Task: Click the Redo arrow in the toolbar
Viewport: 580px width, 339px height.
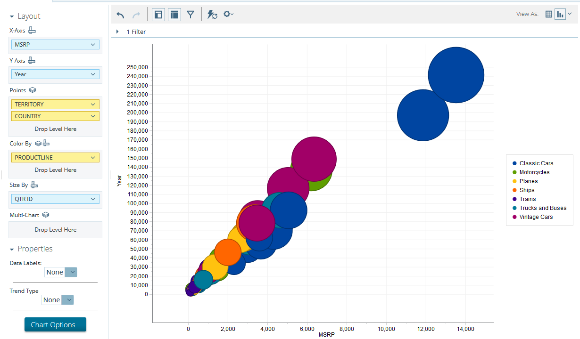Action: [x=136, y=15]
